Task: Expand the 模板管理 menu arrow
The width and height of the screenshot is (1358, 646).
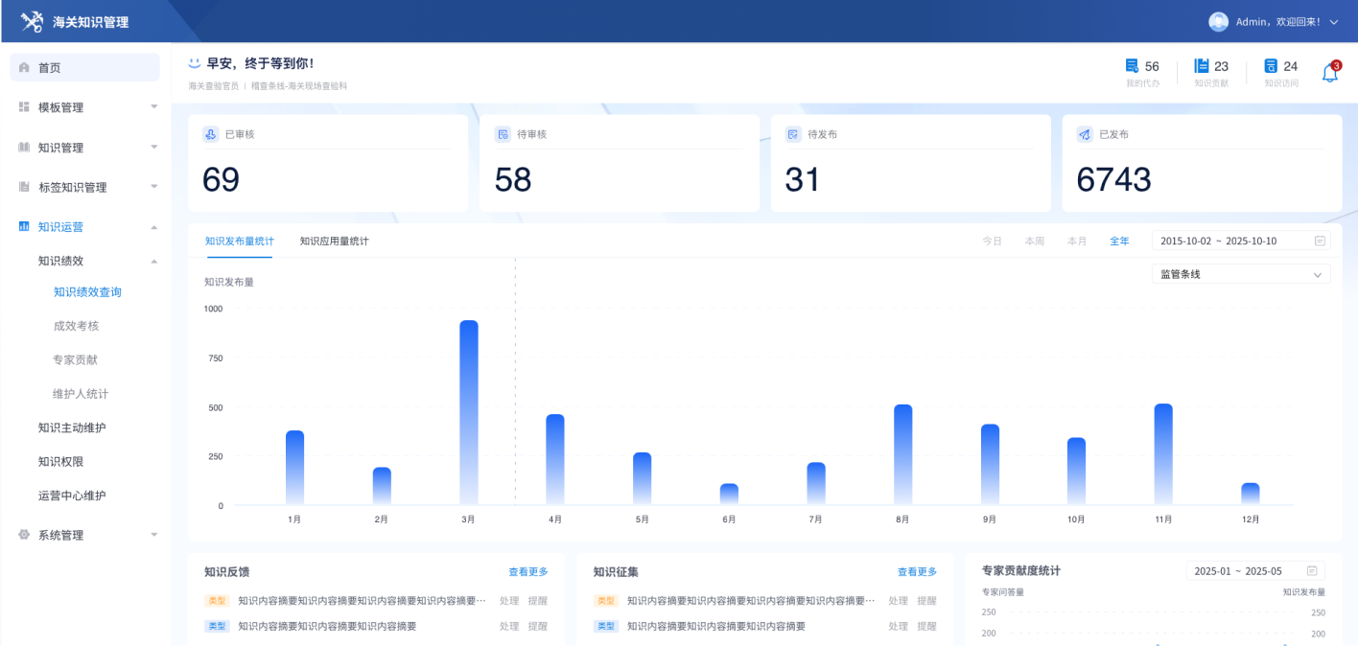Action: (x=154, y=107)
